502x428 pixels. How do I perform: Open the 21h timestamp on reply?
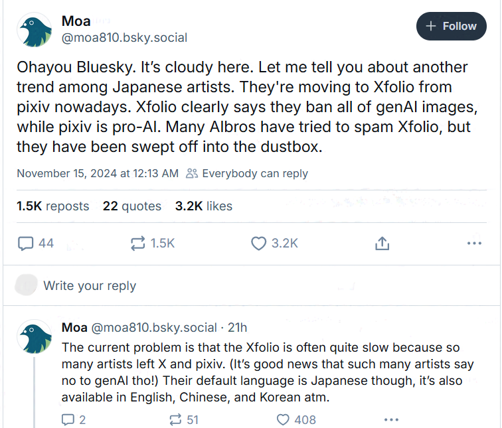tap(237, 327)
